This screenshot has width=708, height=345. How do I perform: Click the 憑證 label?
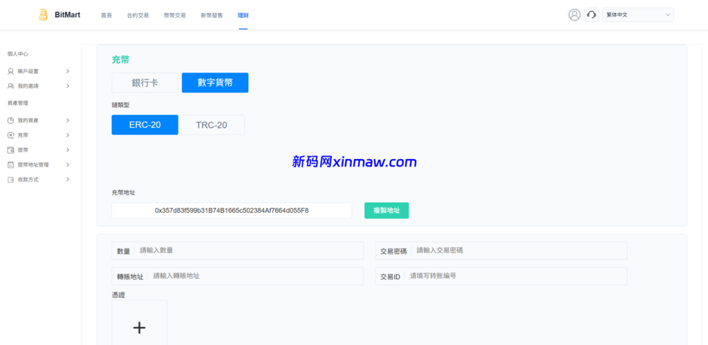click(x=118, y=295)
